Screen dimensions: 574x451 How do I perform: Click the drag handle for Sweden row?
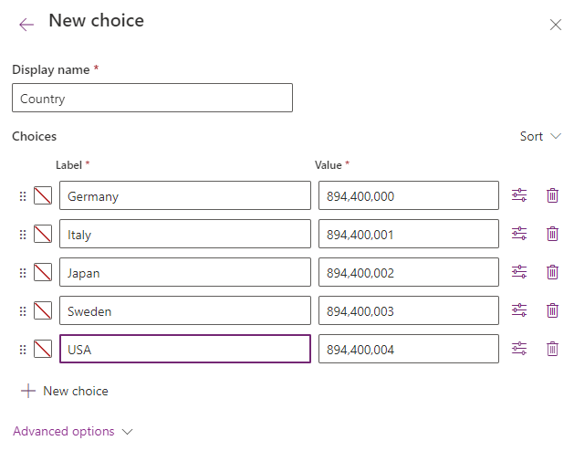(x=23, y=310)
